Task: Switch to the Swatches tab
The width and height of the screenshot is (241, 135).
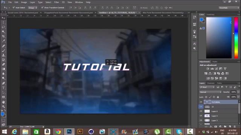Action: (210, 15)
